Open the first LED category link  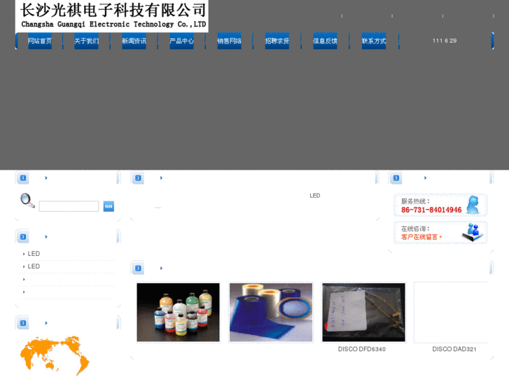click(x=34, y=254)
